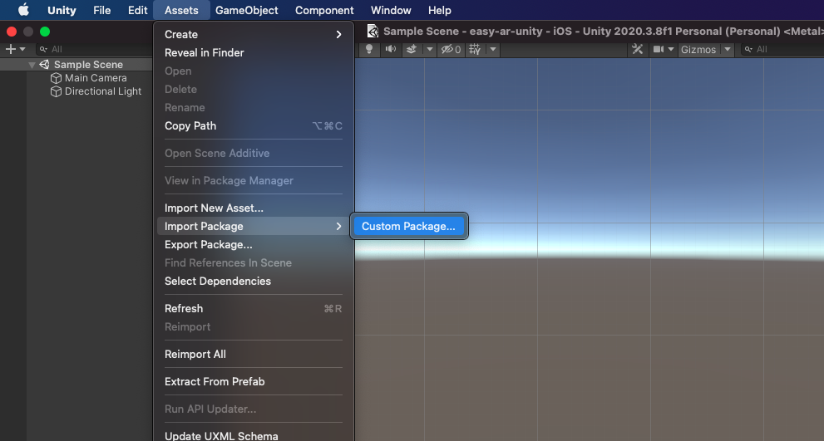Image resolution: width=824 pixels, height=441 pixels.
Task: Click the greyed Reimport entry
Action: (x=254, y=326)
